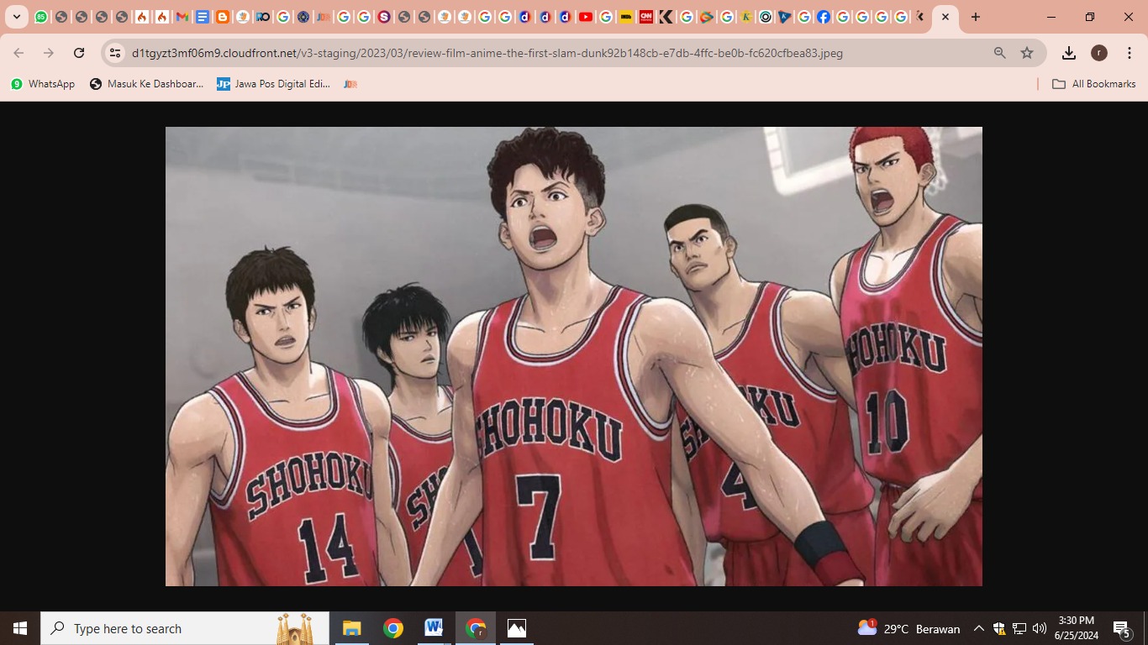Screen dimensions: 1148x645
Task: Open the orange JD icon bookmark
Action: click(350, 84)
